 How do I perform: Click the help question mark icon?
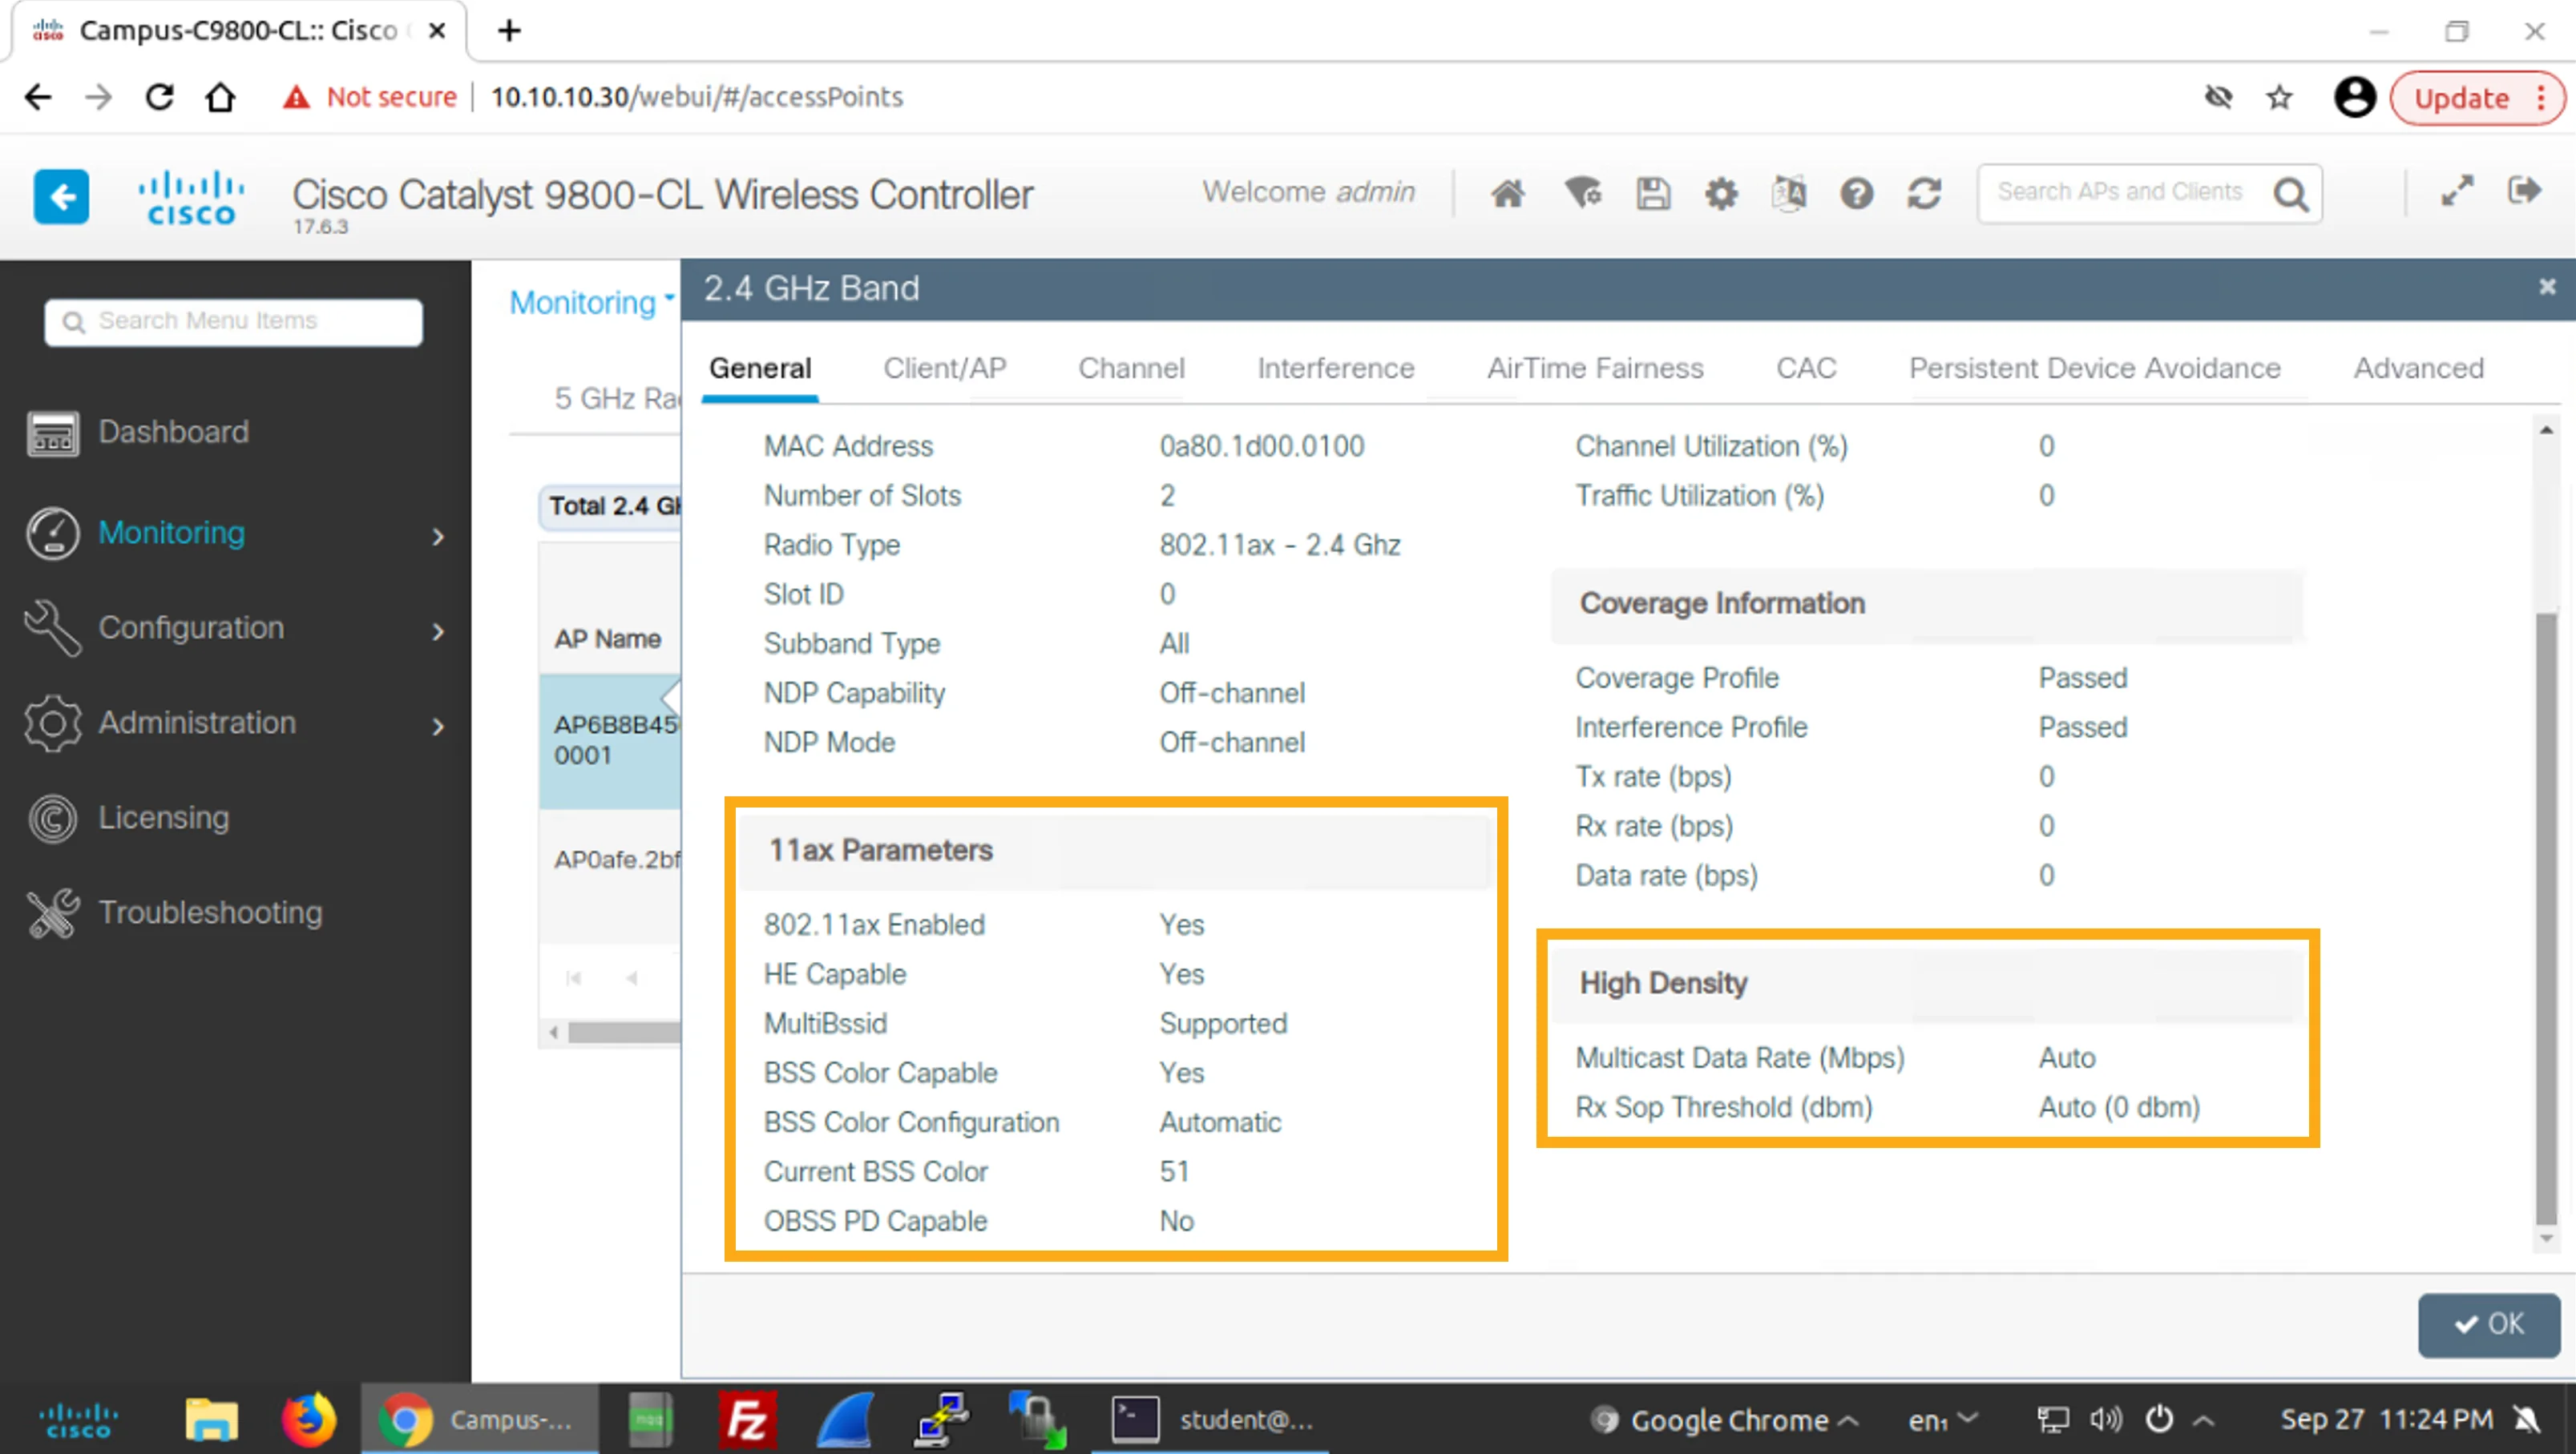1856,193
